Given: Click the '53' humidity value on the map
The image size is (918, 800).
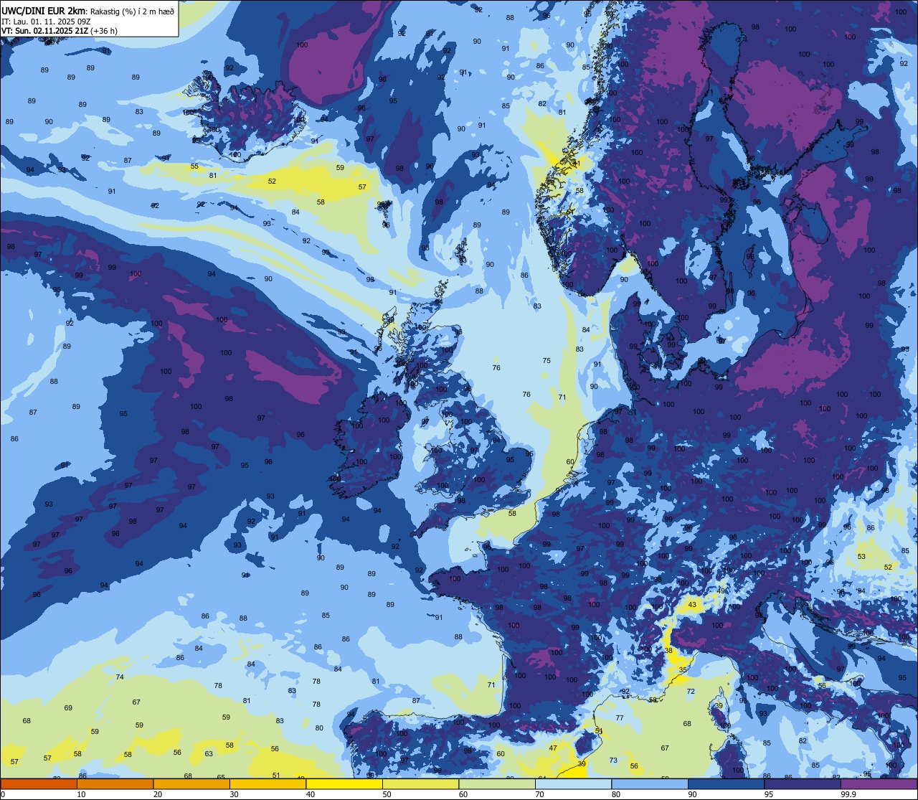Looking at the screenshot, I should 861,556.
